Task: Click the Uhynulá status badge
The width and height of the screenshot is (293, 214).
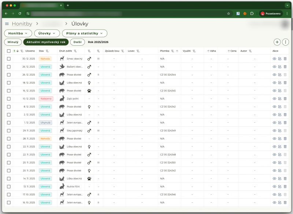Action: click(x=45, y=123)
